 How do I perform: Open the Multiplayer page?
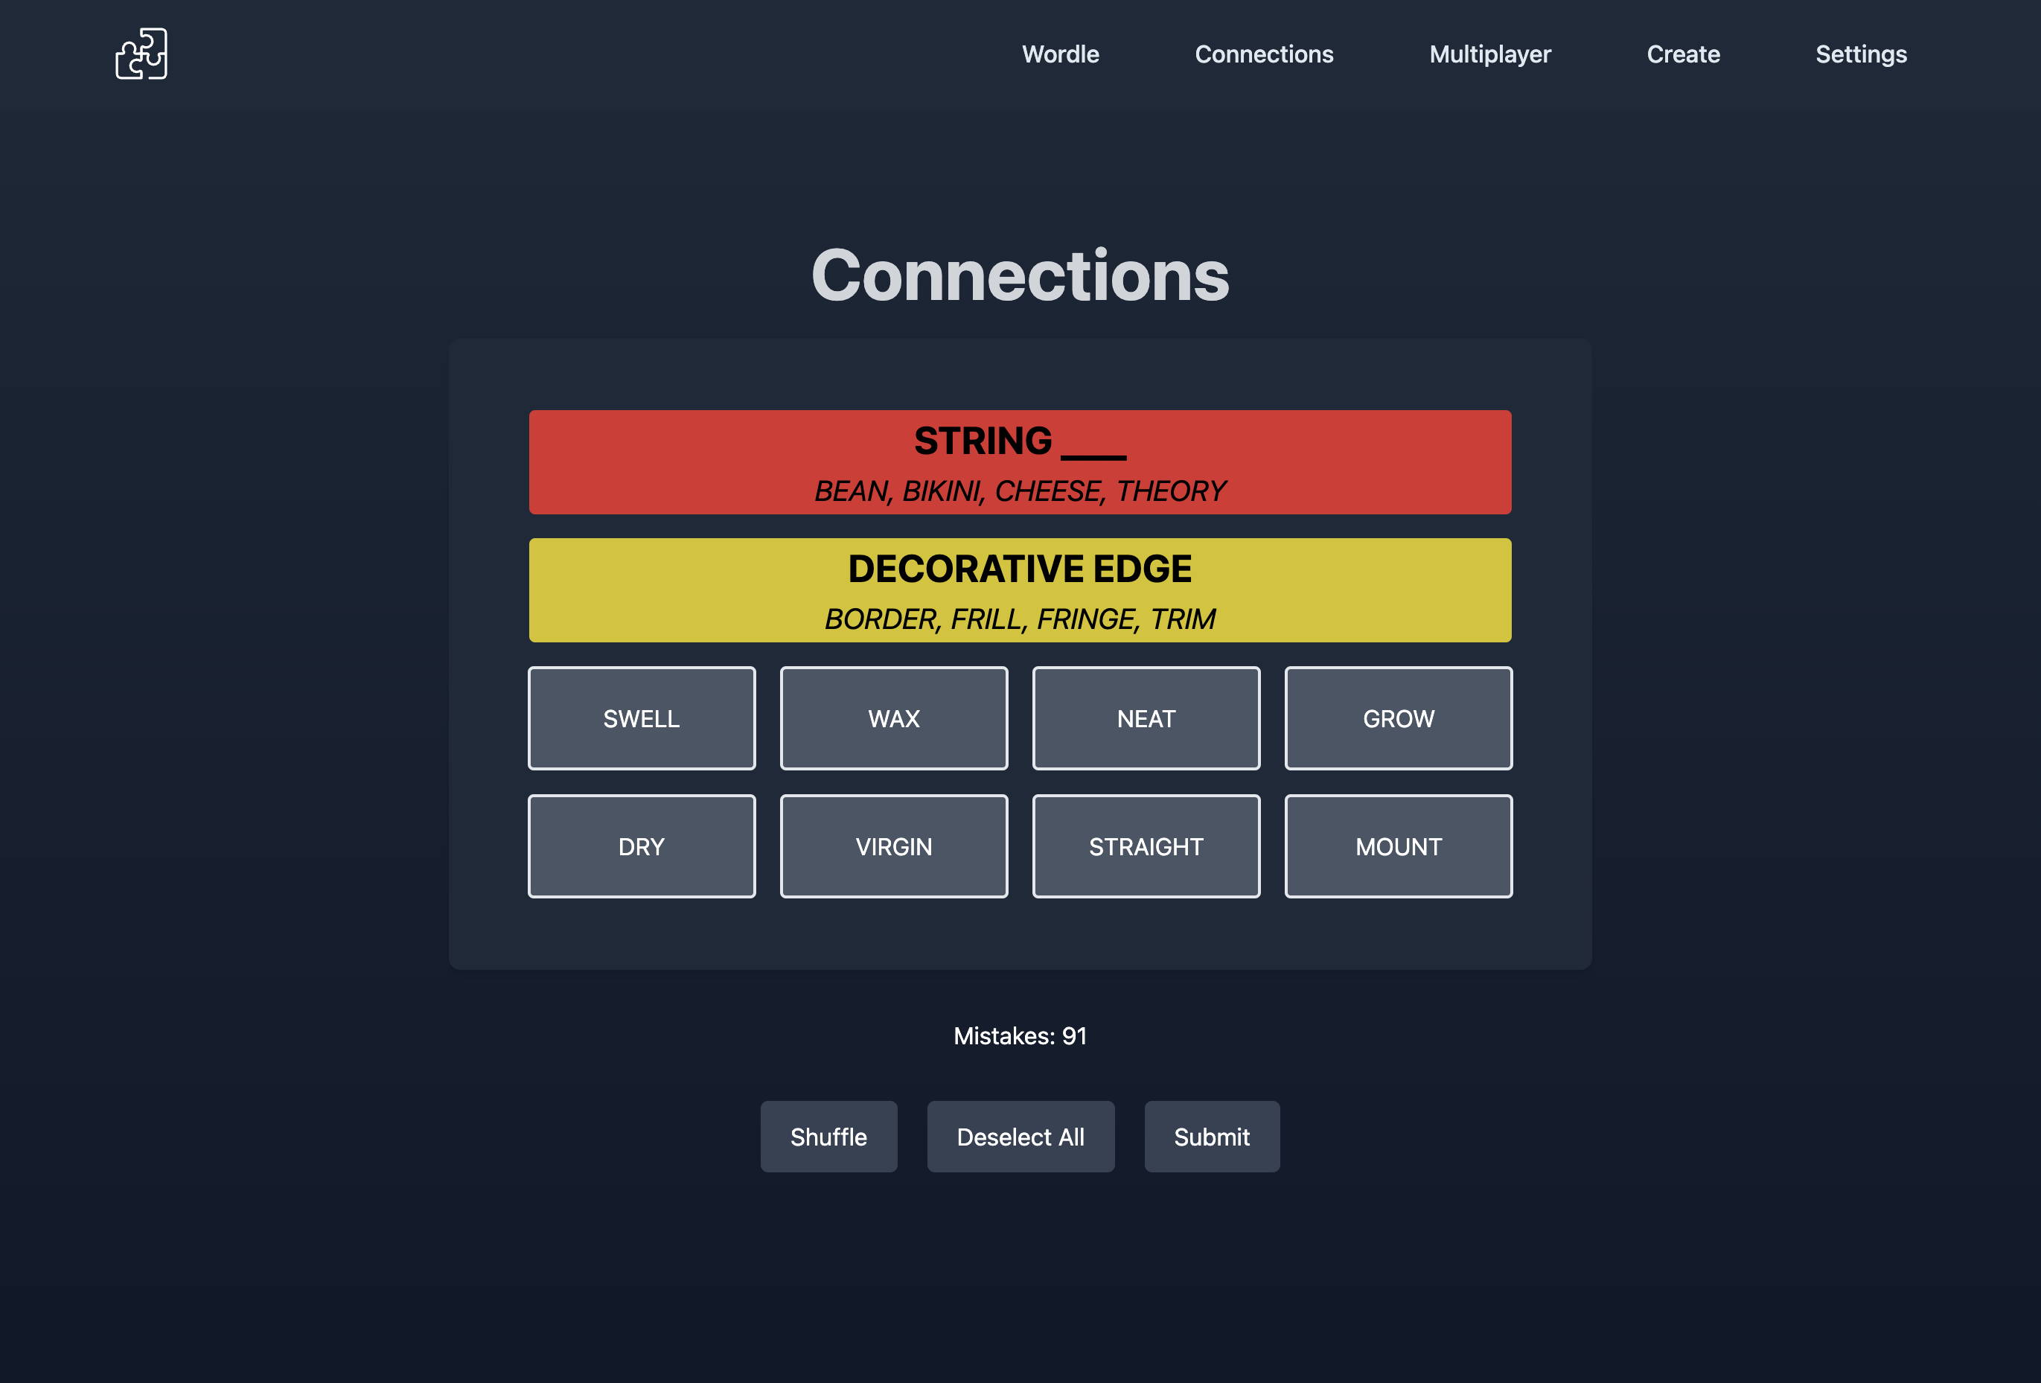[1489, 54]
